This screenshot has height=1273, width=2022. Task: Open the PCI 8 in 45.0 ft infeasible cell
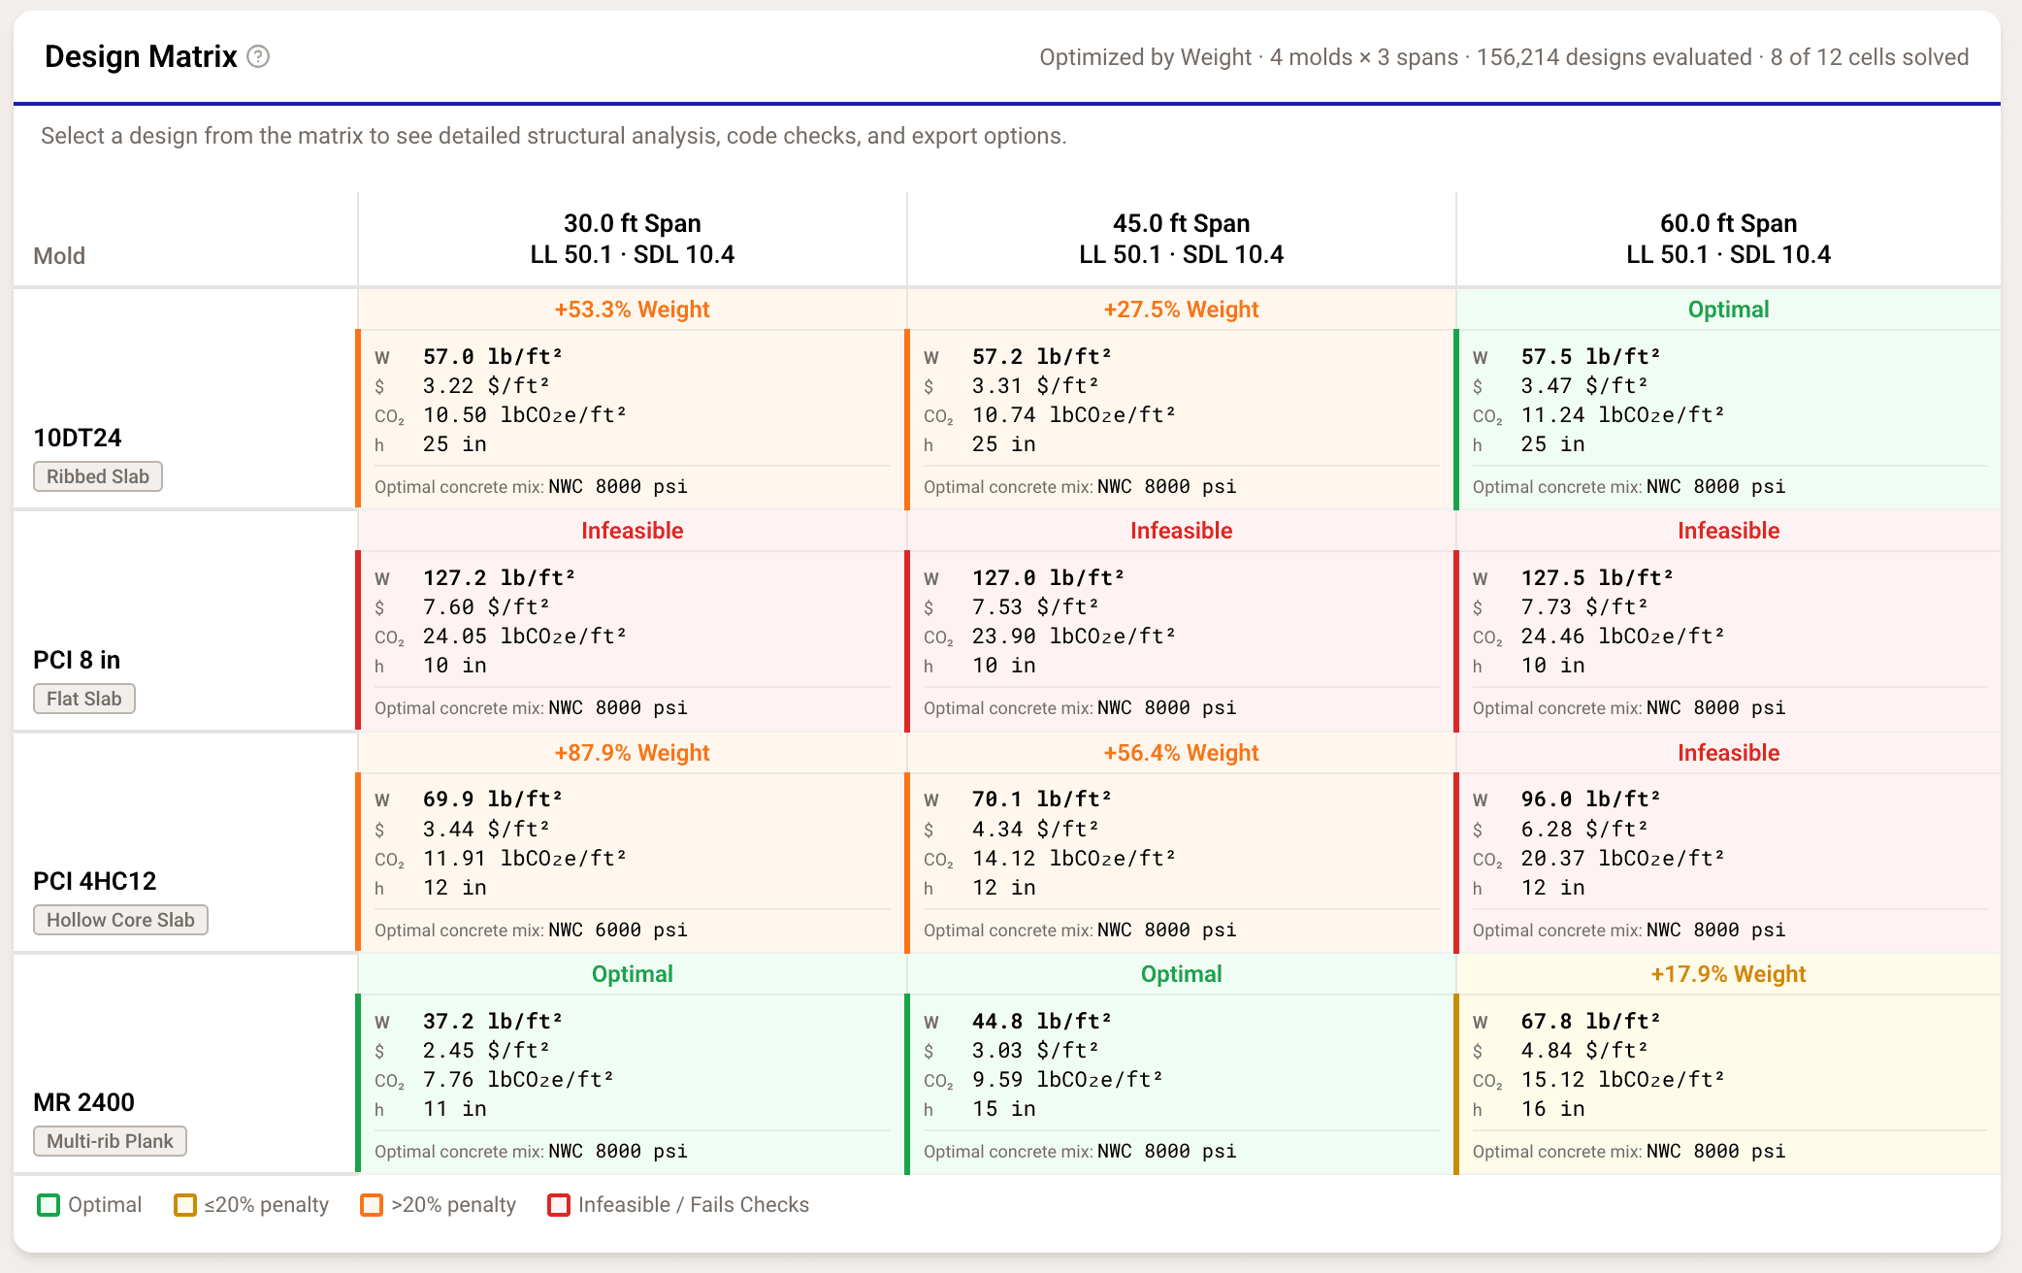(x=1181, y=621)
